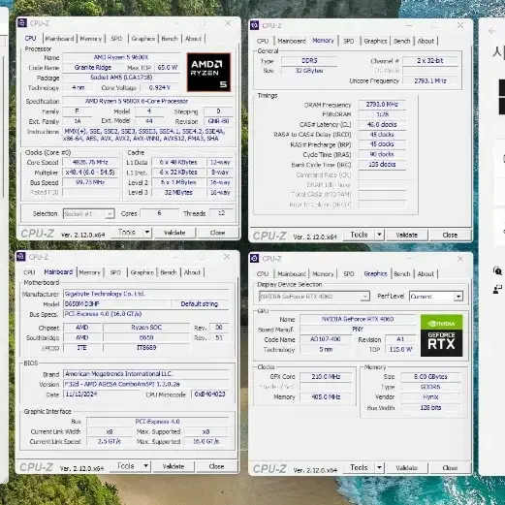Click Close button in Mainboard window

pos(216,466)
